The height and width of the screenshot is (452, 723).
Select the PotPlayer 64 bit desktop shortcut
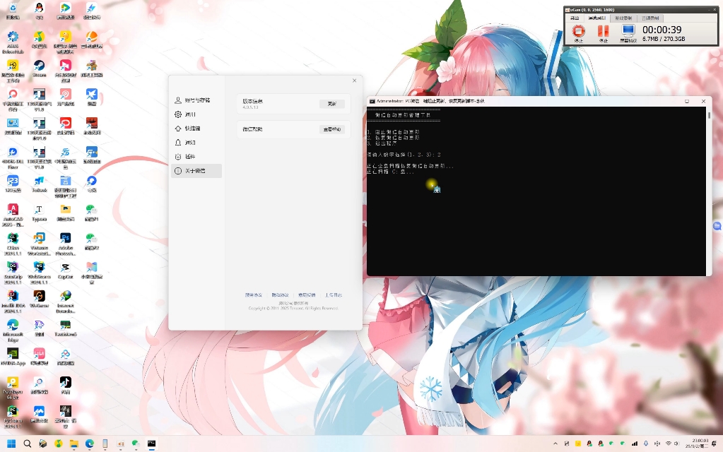click(13, 388)
